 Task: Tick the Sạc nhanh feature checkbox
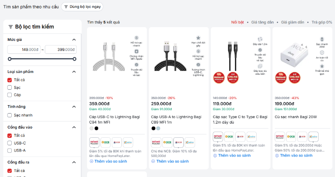(x=10, y=115)
